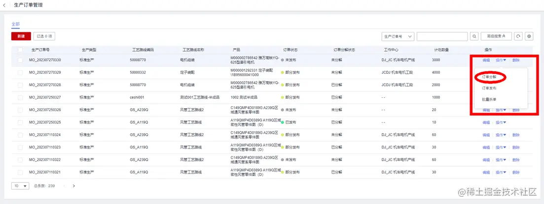Tick checkbox of order MO_202307110324
Image resolution: width=544 pixels, height=204 pixels.
click(20, 135)
